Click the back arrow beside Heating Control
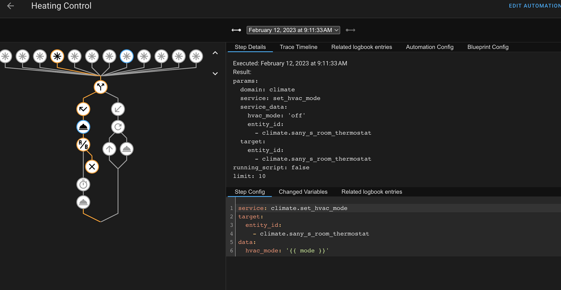 click(11, 6)
